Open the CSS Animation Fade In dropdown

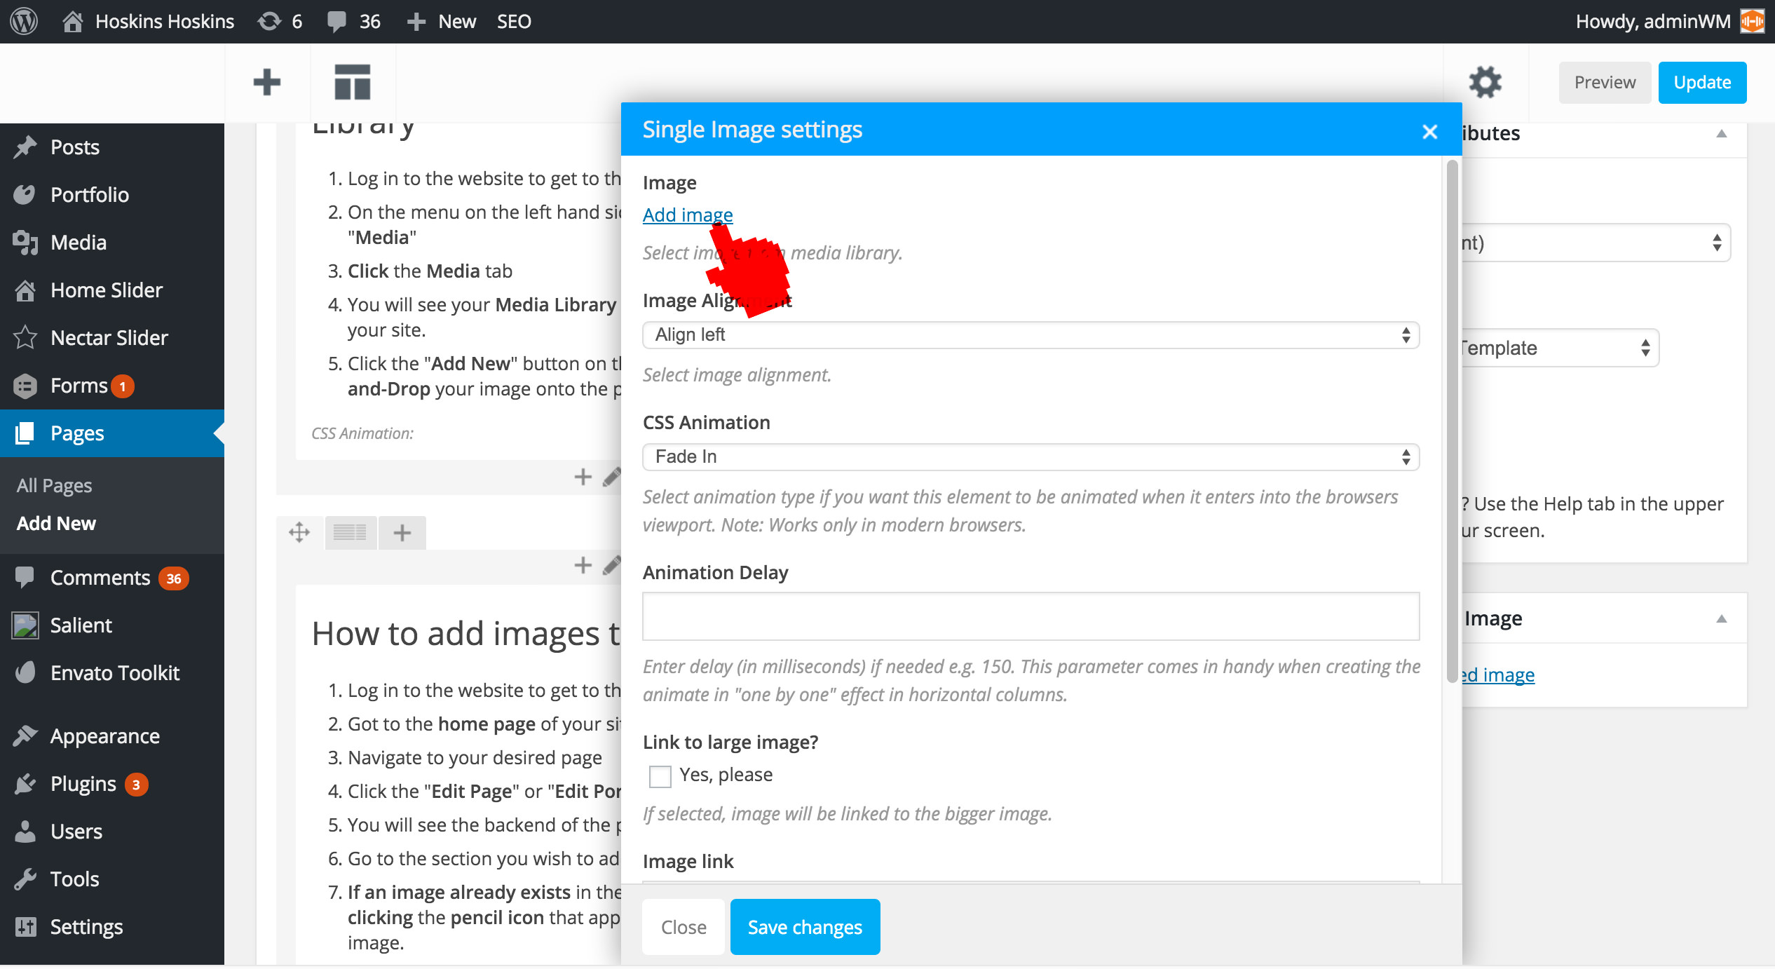[1031, 457]
